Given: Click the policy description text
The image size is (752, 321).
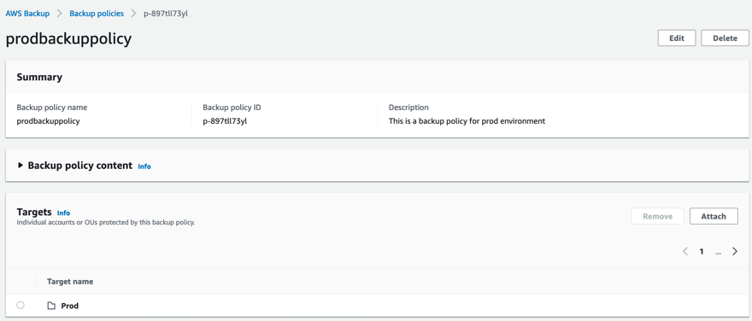Looking at the screenshot, I should coord(467,121).
